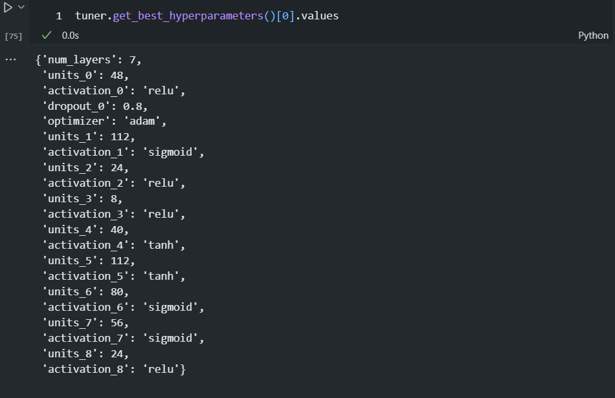Select 'units_7': 56 output line
615x398 pixels.
85,323
